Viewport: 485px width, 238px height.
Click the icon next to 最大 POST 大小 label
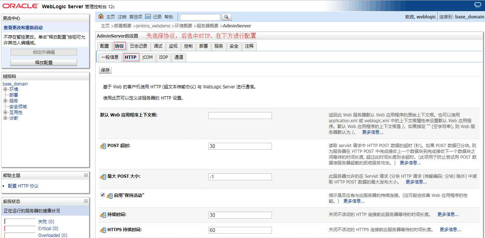[x=103, y=177]
